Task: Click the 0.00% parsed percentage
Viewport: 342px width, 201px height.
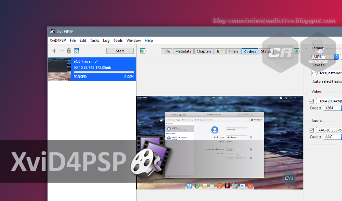Action: [129, 77]
